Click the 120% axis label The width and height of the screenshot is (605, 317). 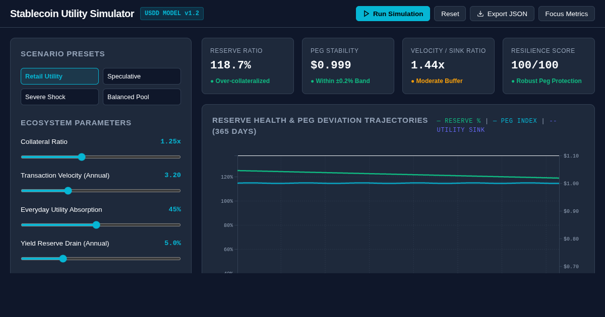[227, 177]
